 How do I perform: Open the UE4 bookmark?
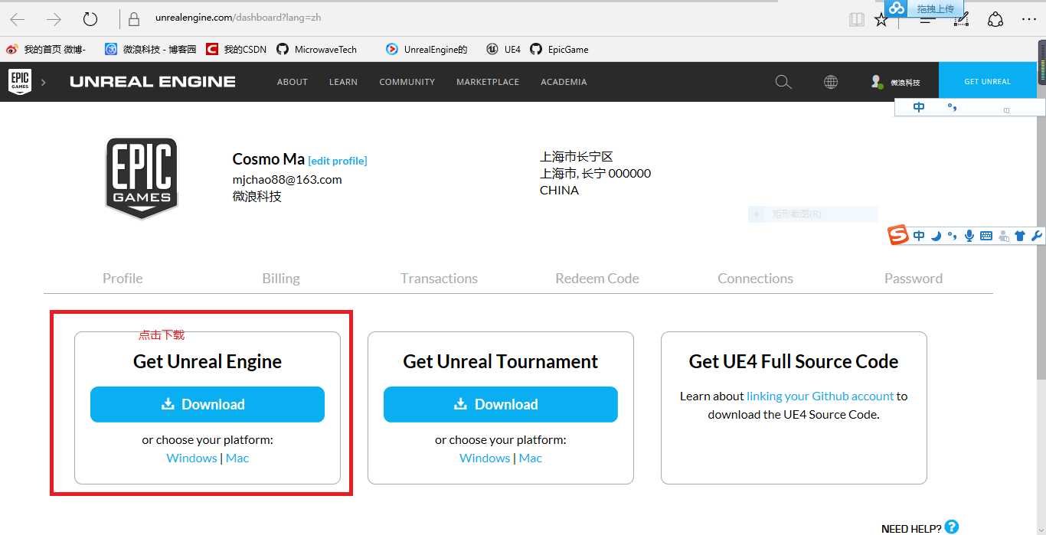tap(503, 49)
